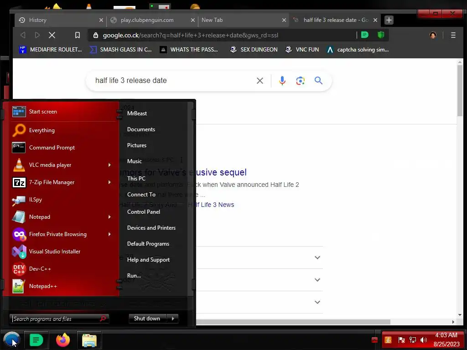Screen dimensions: 467x350
Task: Clear the Google search box
Action: 259,81
